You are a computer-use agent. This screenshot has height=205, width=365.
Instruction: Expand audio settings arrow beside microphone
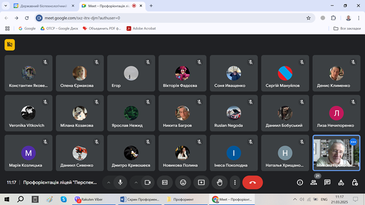click(x=109, y=183)
